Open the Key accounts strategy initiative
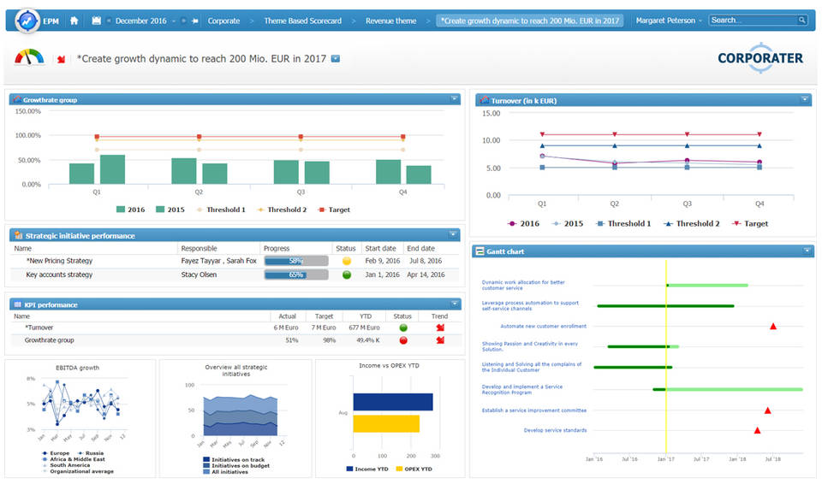This screenshot has width=822, height=484. click(x=59, y=274)
